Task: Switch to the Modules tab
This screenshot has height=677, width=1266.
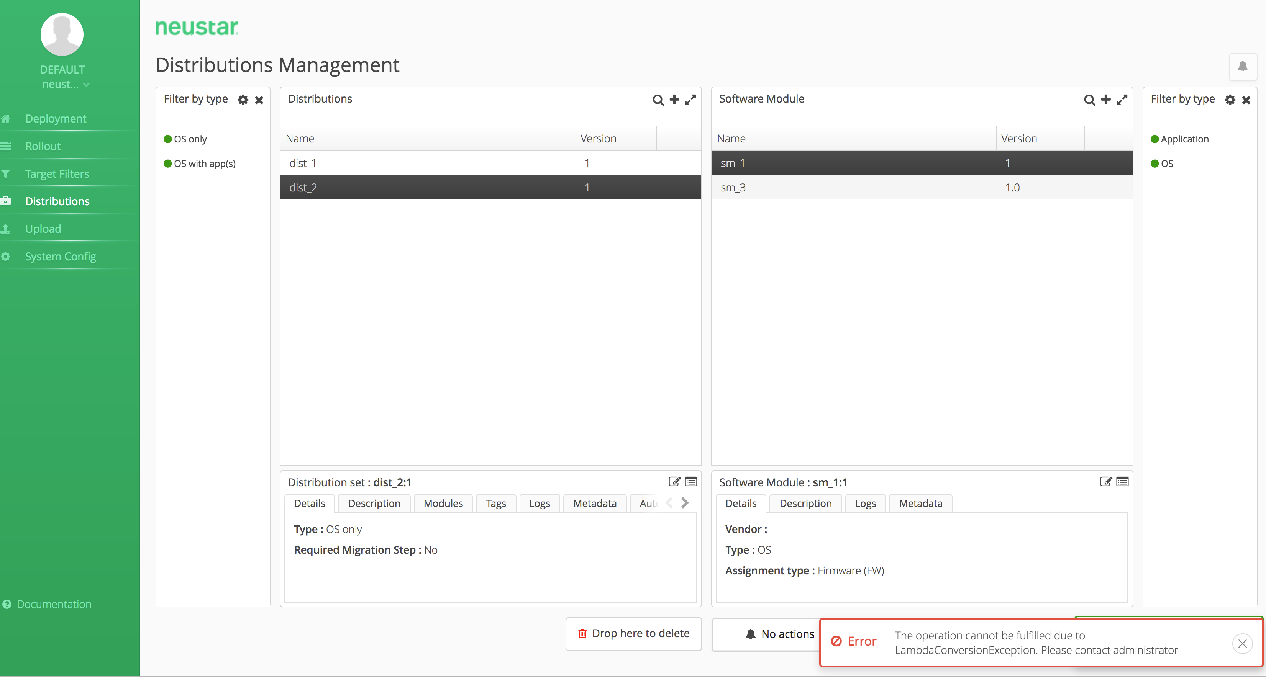Action: point(442,503)
